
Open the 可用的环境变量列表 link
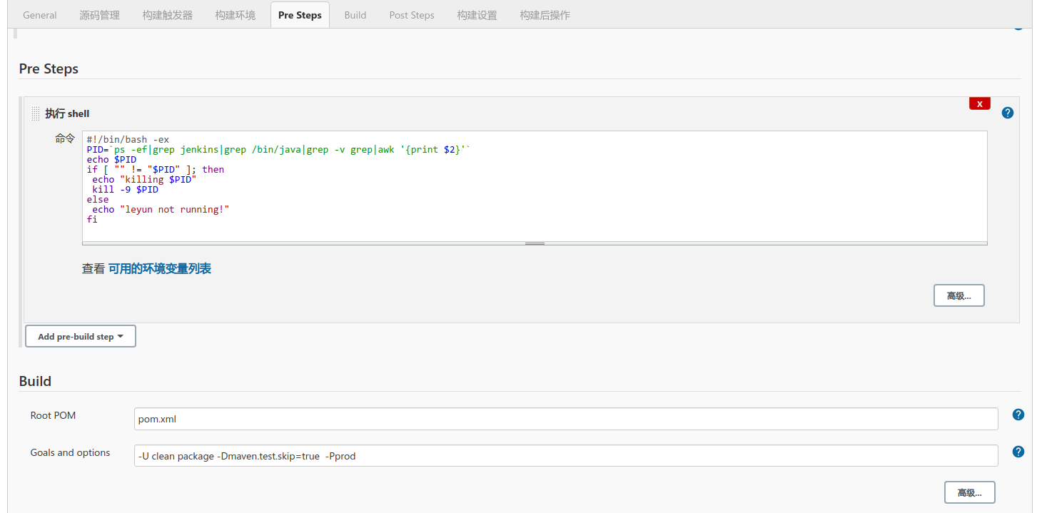159,269
